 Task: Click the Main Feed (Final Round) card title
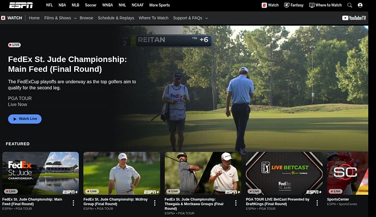32,202
